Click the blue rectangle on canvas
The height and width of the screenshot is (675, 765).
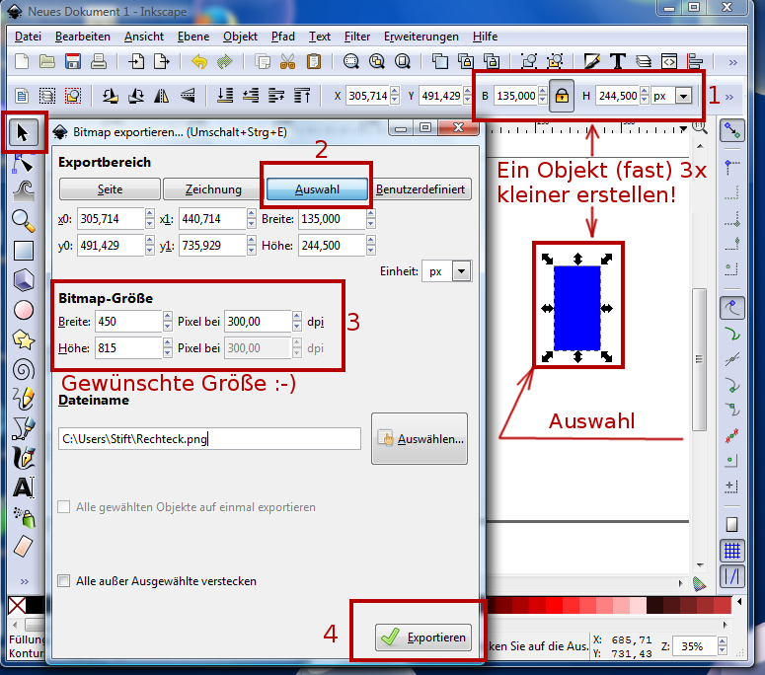tap(577, 308)
